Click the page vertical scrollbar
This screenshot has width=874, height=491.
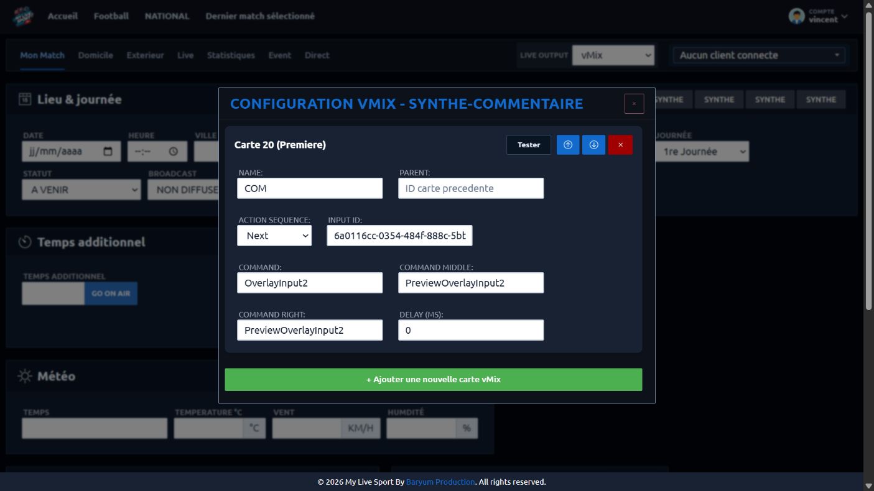(x=868, y=162)
